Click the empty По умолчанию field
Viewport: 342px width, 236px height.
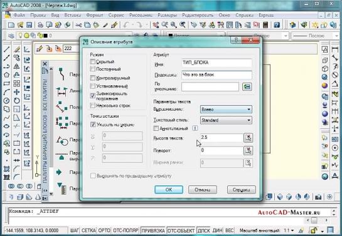click(210, 86)
